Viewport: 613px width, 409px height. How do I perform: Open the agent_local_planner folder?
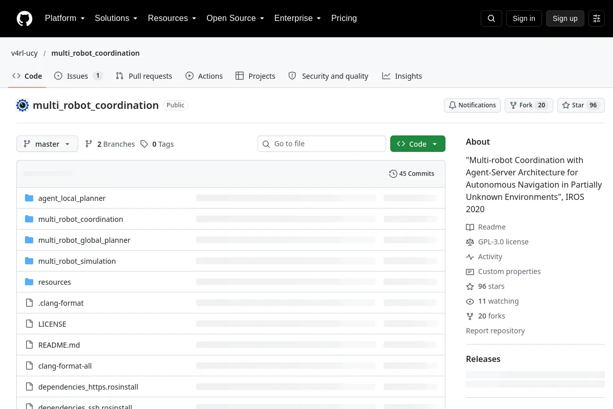click(x=72, y=198)
